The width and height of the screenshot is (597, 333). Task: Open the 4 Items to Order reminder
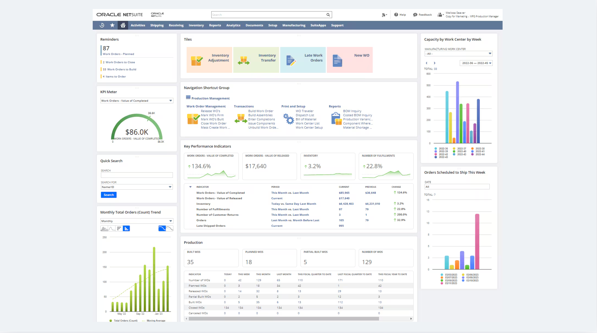pos(114,77)
